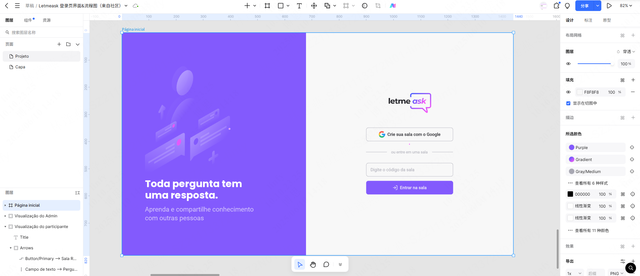This screenshot has width=640, height=276.
Task: Open export settings sliders icon
Action: pos(623,261)
